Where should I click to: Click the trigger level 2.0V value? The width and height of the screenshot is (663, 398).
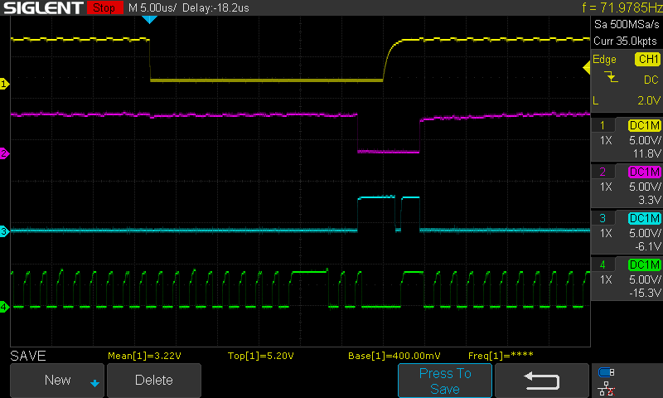tap(649, 100)
